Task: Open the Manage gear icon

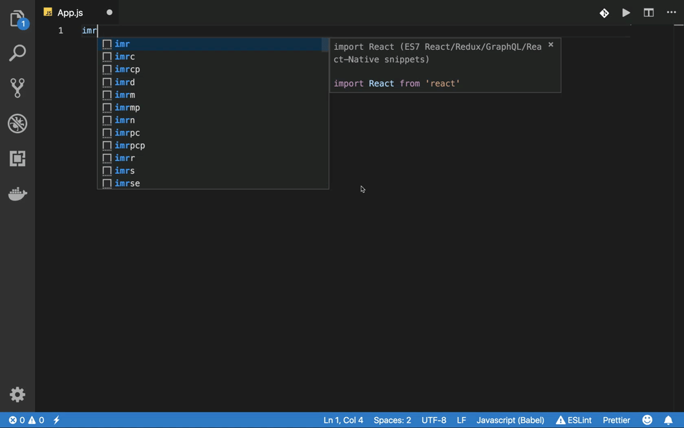Action: [17, 394]
